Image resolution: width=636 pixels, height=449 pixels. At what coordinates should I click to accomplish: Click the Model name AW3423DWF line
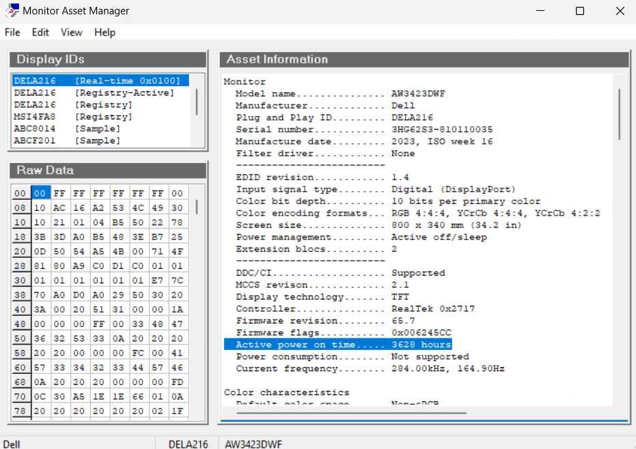pyautogui.click(x=340, y=93)
